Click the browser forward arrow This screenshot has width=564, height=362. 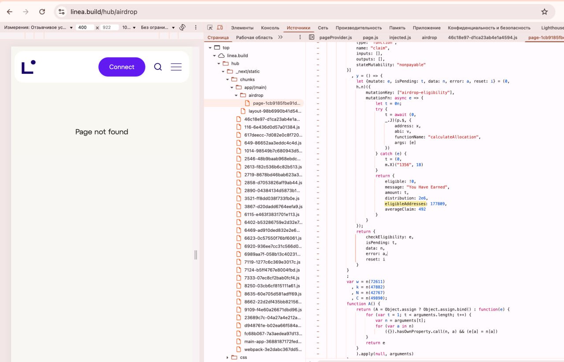[x=26, y=12]
